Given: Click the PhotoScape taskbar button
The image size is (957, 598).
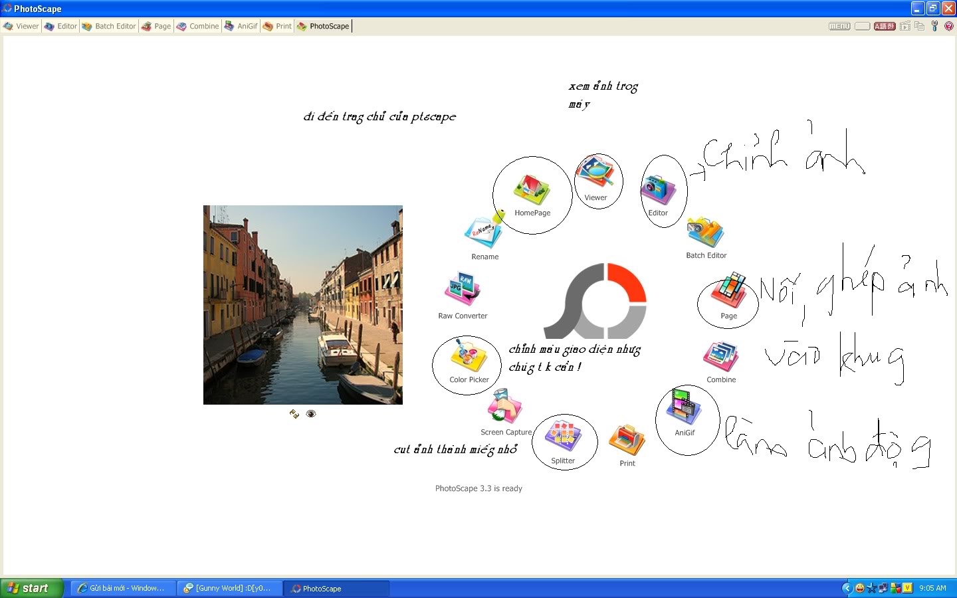Looking at the screenshot, I should click(x=336, y=588).
